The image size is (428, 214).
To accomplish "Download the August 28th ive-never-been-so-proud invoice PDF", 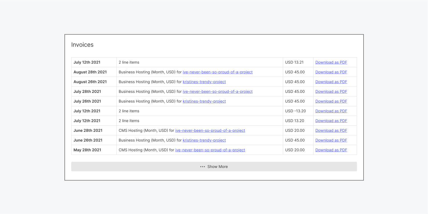I will [331, 72].
